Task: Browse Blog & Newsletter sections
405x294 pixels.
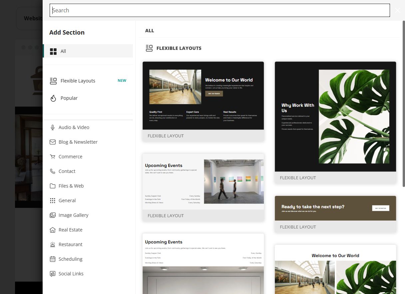Action: tap(78, 142)
